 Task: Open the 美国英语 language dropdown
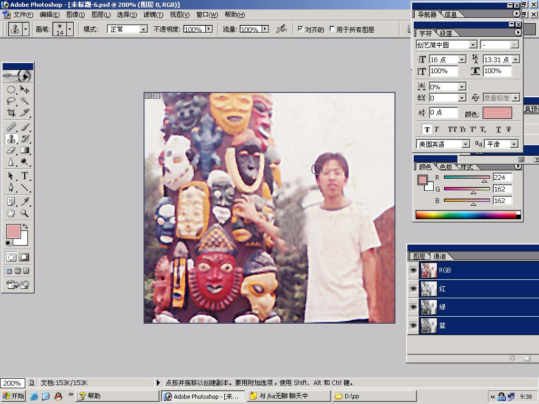(x=465, y=144)
